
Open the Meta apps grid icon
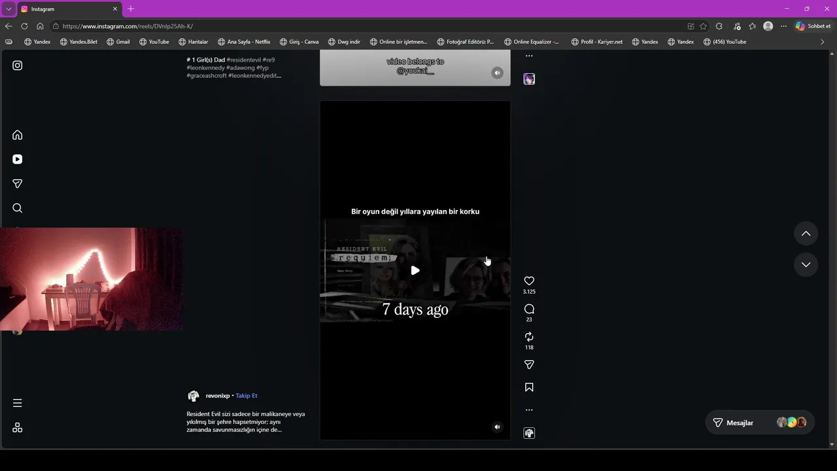pyautogui.click(x=18, y=427)
